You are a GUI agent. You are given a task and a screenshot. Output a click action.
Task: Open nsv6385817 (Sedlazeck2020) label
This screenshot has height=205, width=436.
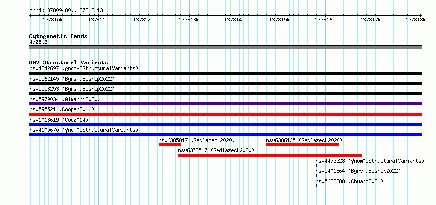196,140
